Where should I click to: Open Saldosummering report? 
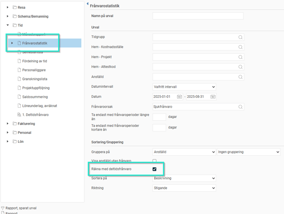(35, 97)
